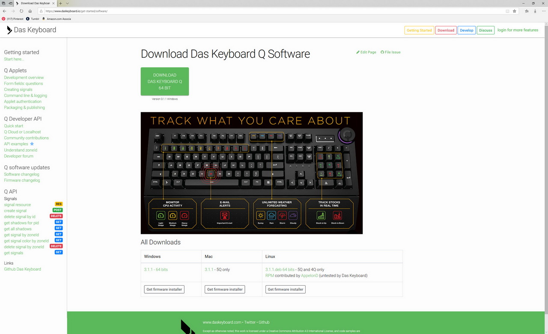548x334 pixels.
Task: Go back with browser back arrow
Action: pos(4,11)
